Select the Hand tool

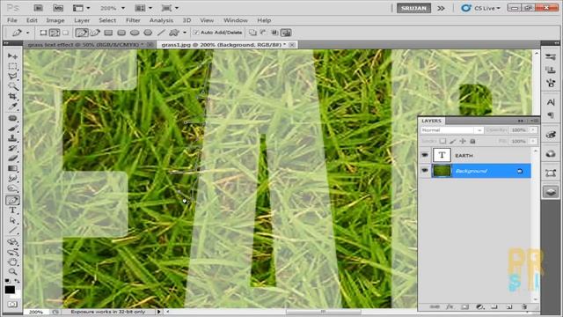12,262
